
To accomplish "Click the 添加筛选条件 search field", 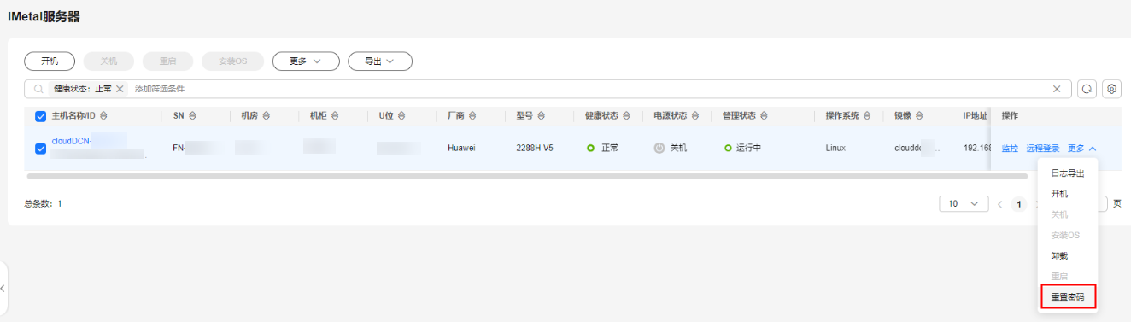I will pyautogui.click(x=589, y=89).
